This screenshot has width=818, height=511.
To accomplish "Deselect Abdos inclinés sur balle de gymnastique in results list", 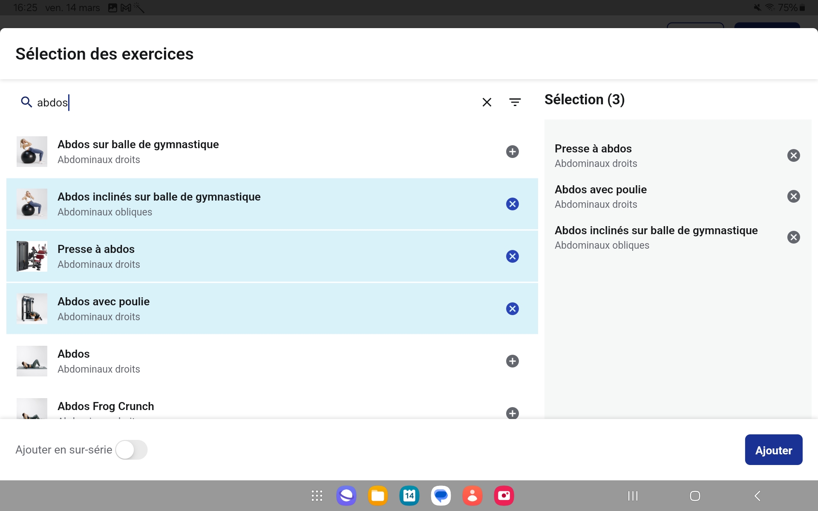I will point(513,204).
